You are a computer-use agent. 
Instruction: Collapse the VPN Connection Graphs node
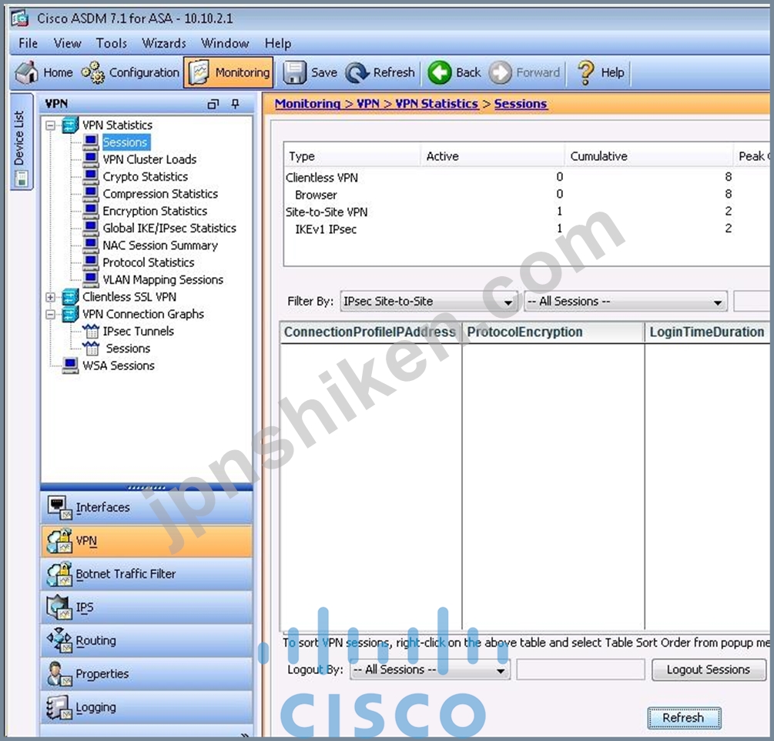pyautogui.click(x=50, y=314)
